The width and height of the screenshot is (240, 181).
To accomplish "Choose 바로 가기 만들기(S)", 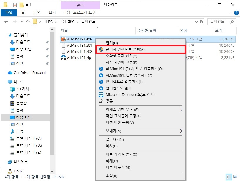I will (x=141, y=154).
